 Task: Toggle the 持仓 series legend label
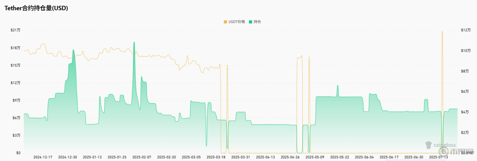pos(257,22)
